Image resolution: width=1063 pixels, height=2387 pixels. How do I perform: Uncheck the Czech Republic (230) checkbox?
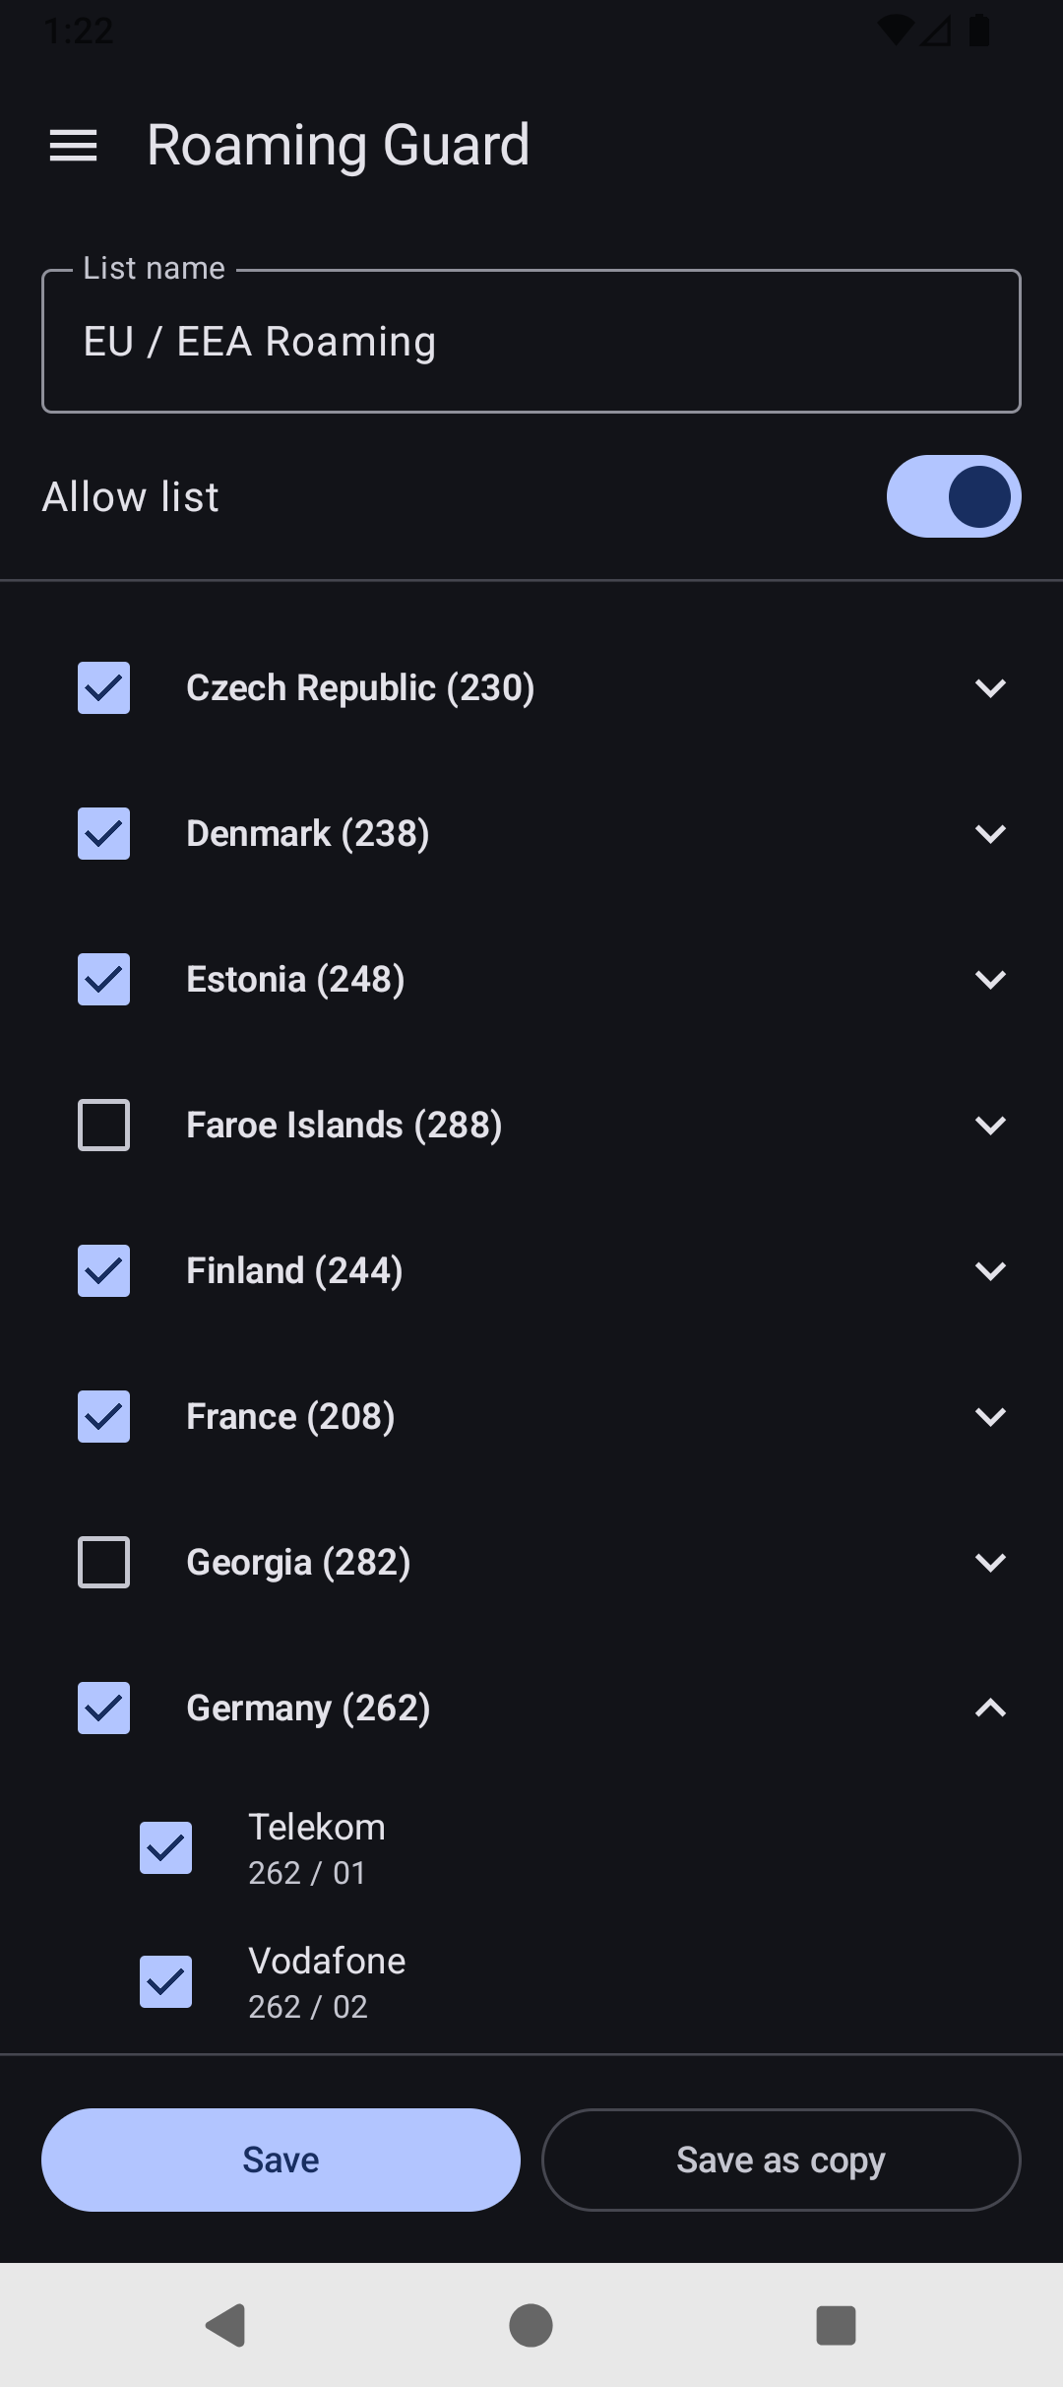[104, 687]
